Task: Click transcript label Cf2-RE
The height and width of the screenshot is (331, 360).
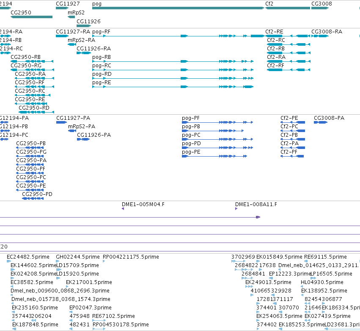Action: pyautogui.click(x=274, y=32)
